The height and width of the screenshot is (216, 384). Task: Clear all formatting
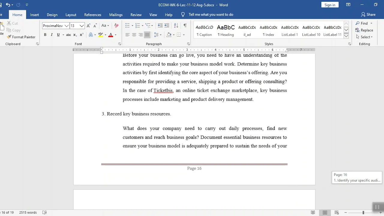click(116, 25)
